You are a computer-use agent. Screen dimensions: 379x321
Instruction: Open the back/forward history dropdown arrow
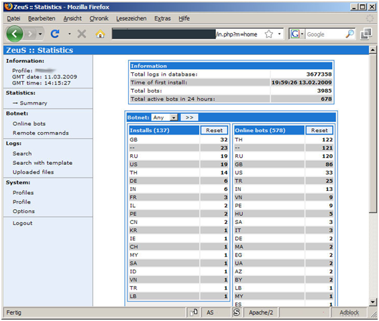(x=40, y=34)
